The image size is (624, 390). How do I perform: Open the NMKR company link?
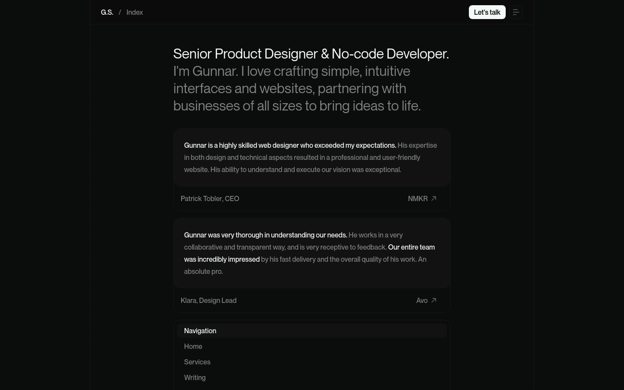(418, 198)
